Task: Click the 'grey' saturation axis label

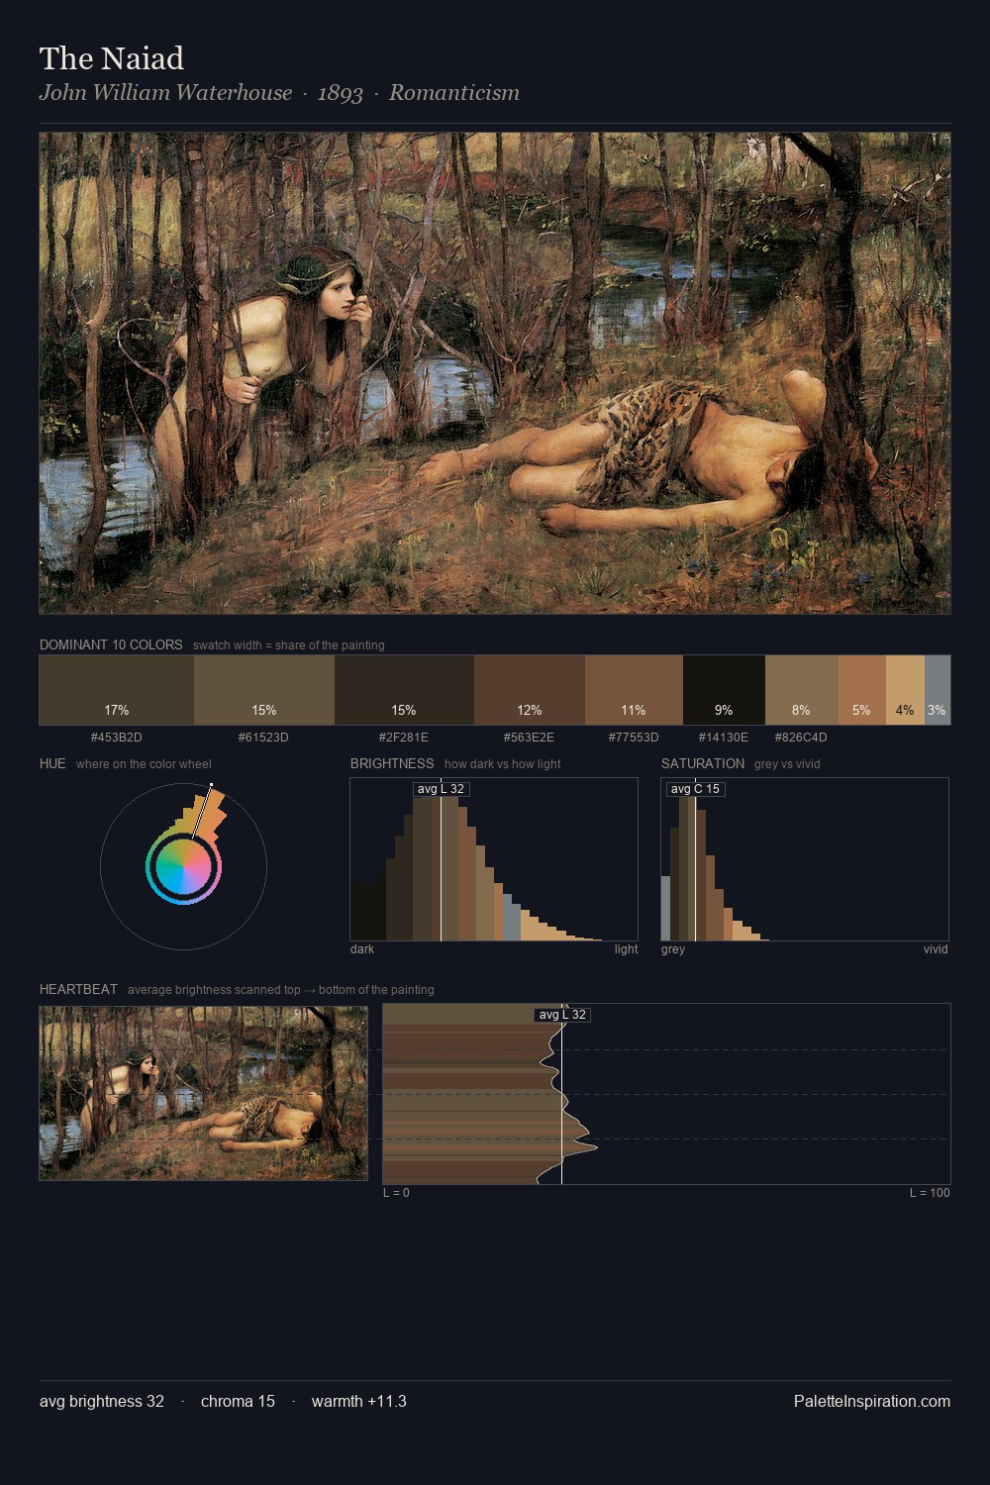Action: click(673, 949)
